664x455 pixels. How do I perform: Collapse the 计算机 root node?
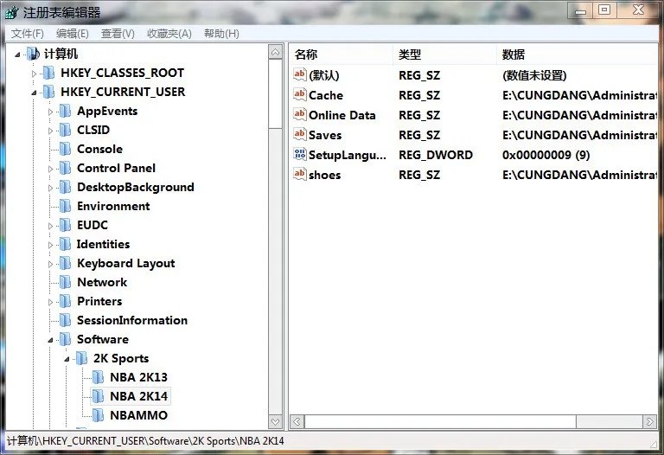point(17,54)
